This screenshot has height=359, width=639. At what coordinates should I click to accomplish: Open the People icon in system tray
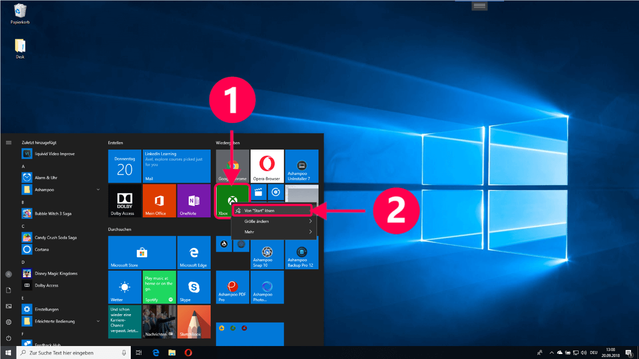tap(540, 353)
